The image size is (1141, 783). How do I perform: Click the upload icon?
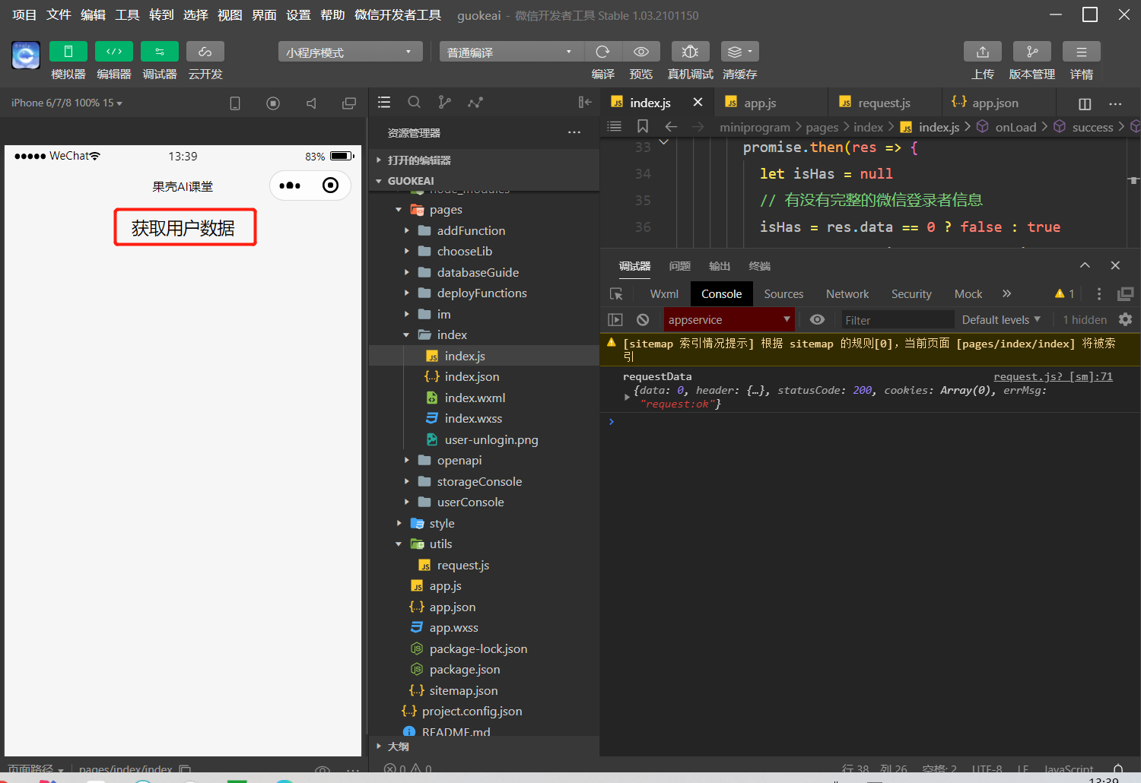click(x=983, y=51)
